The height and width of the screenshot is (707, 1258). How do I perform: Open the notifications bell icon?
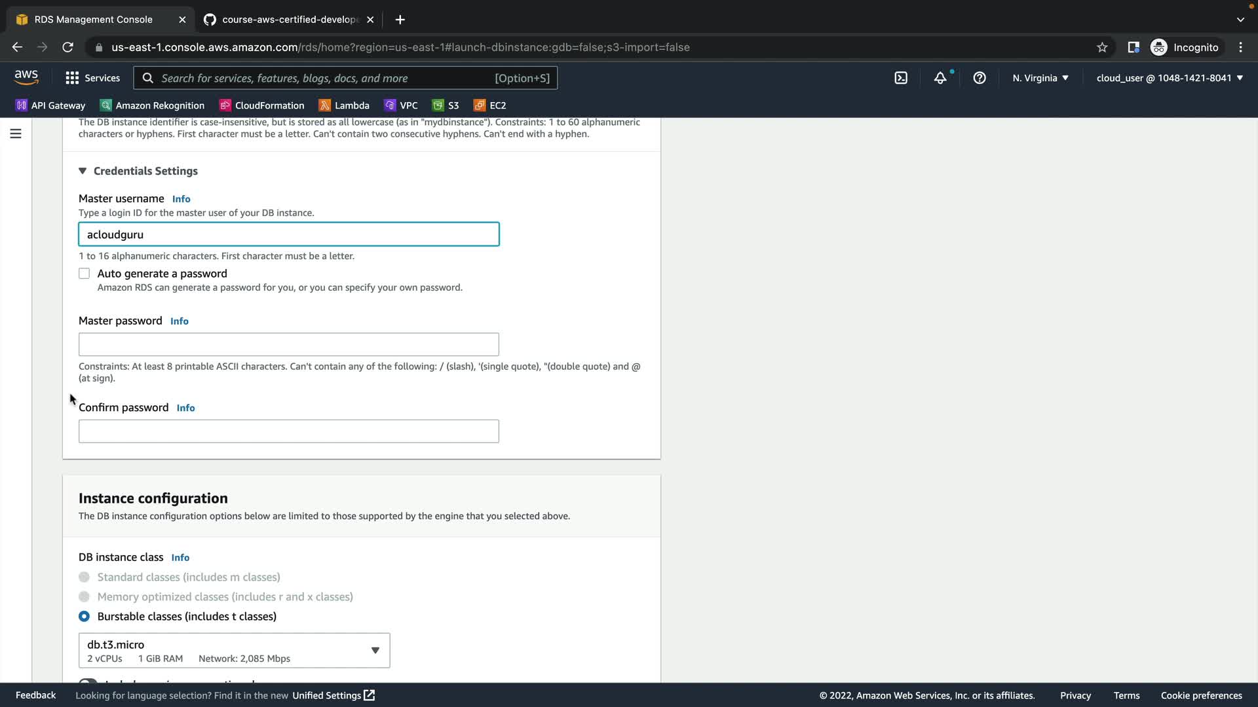coord(940,78)
